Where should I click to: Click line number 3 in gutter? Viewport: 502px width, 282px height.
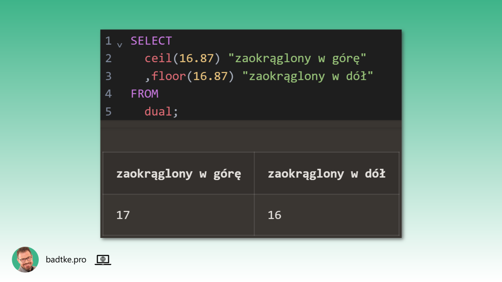coord(108,76)
